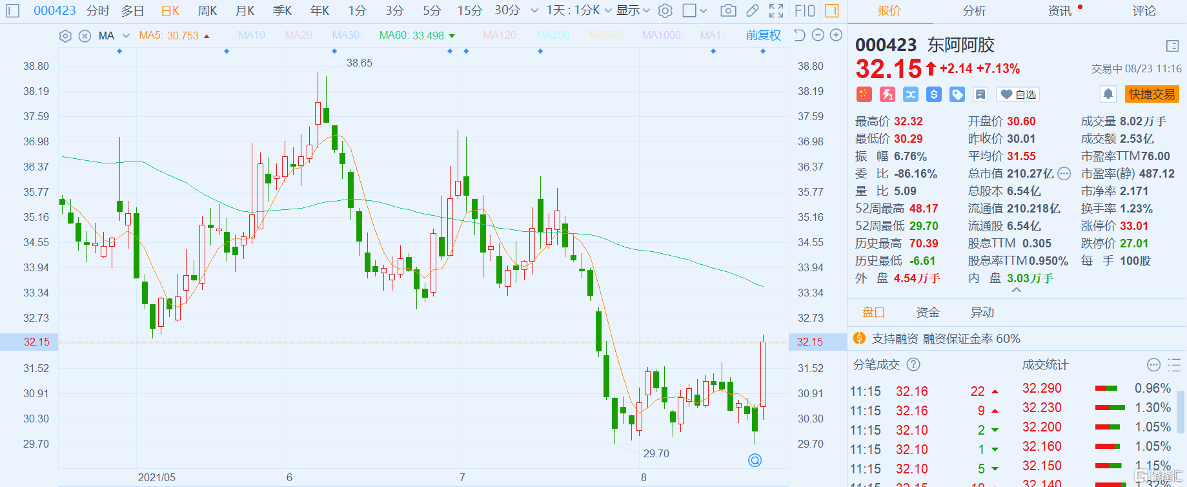
Task: Add stock to 自选 watchlist
Action: 1018,94
